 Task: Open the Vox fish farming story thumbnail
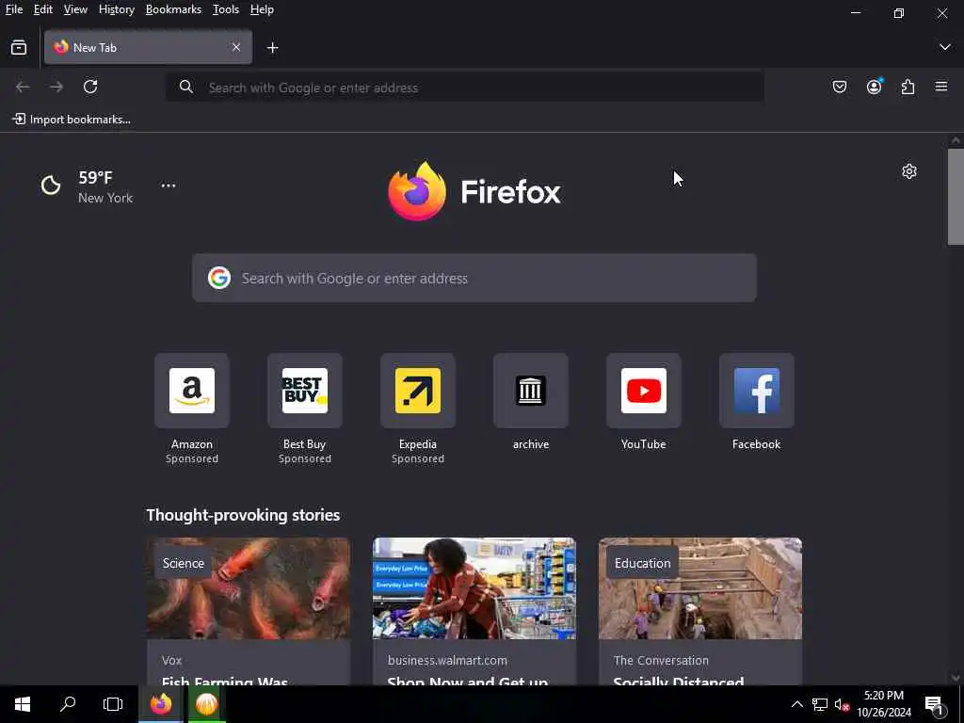tap(249, 588)
